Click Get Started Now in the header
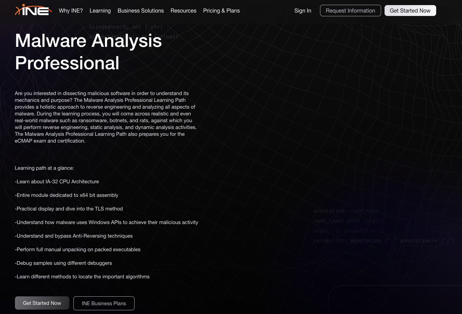 410,11
